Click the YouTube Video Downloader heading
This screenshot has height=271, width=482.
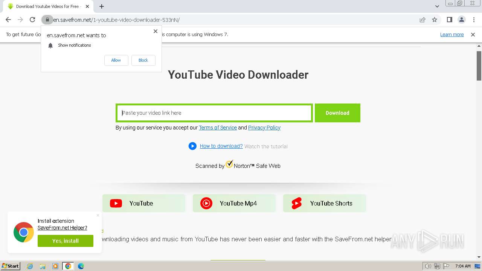pos(238,75)
